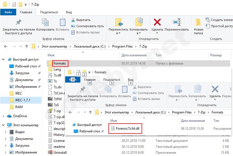The height and width of the screenshot is (156, 233).
Task: Switch to Главная tab in 7-Zip window
Action: [x=26, y=12]
